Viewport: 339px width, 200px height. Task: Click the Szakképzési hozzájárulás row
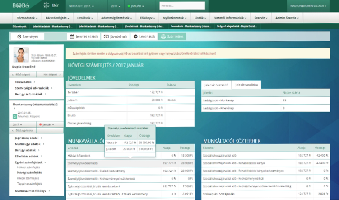coord(265,194)
